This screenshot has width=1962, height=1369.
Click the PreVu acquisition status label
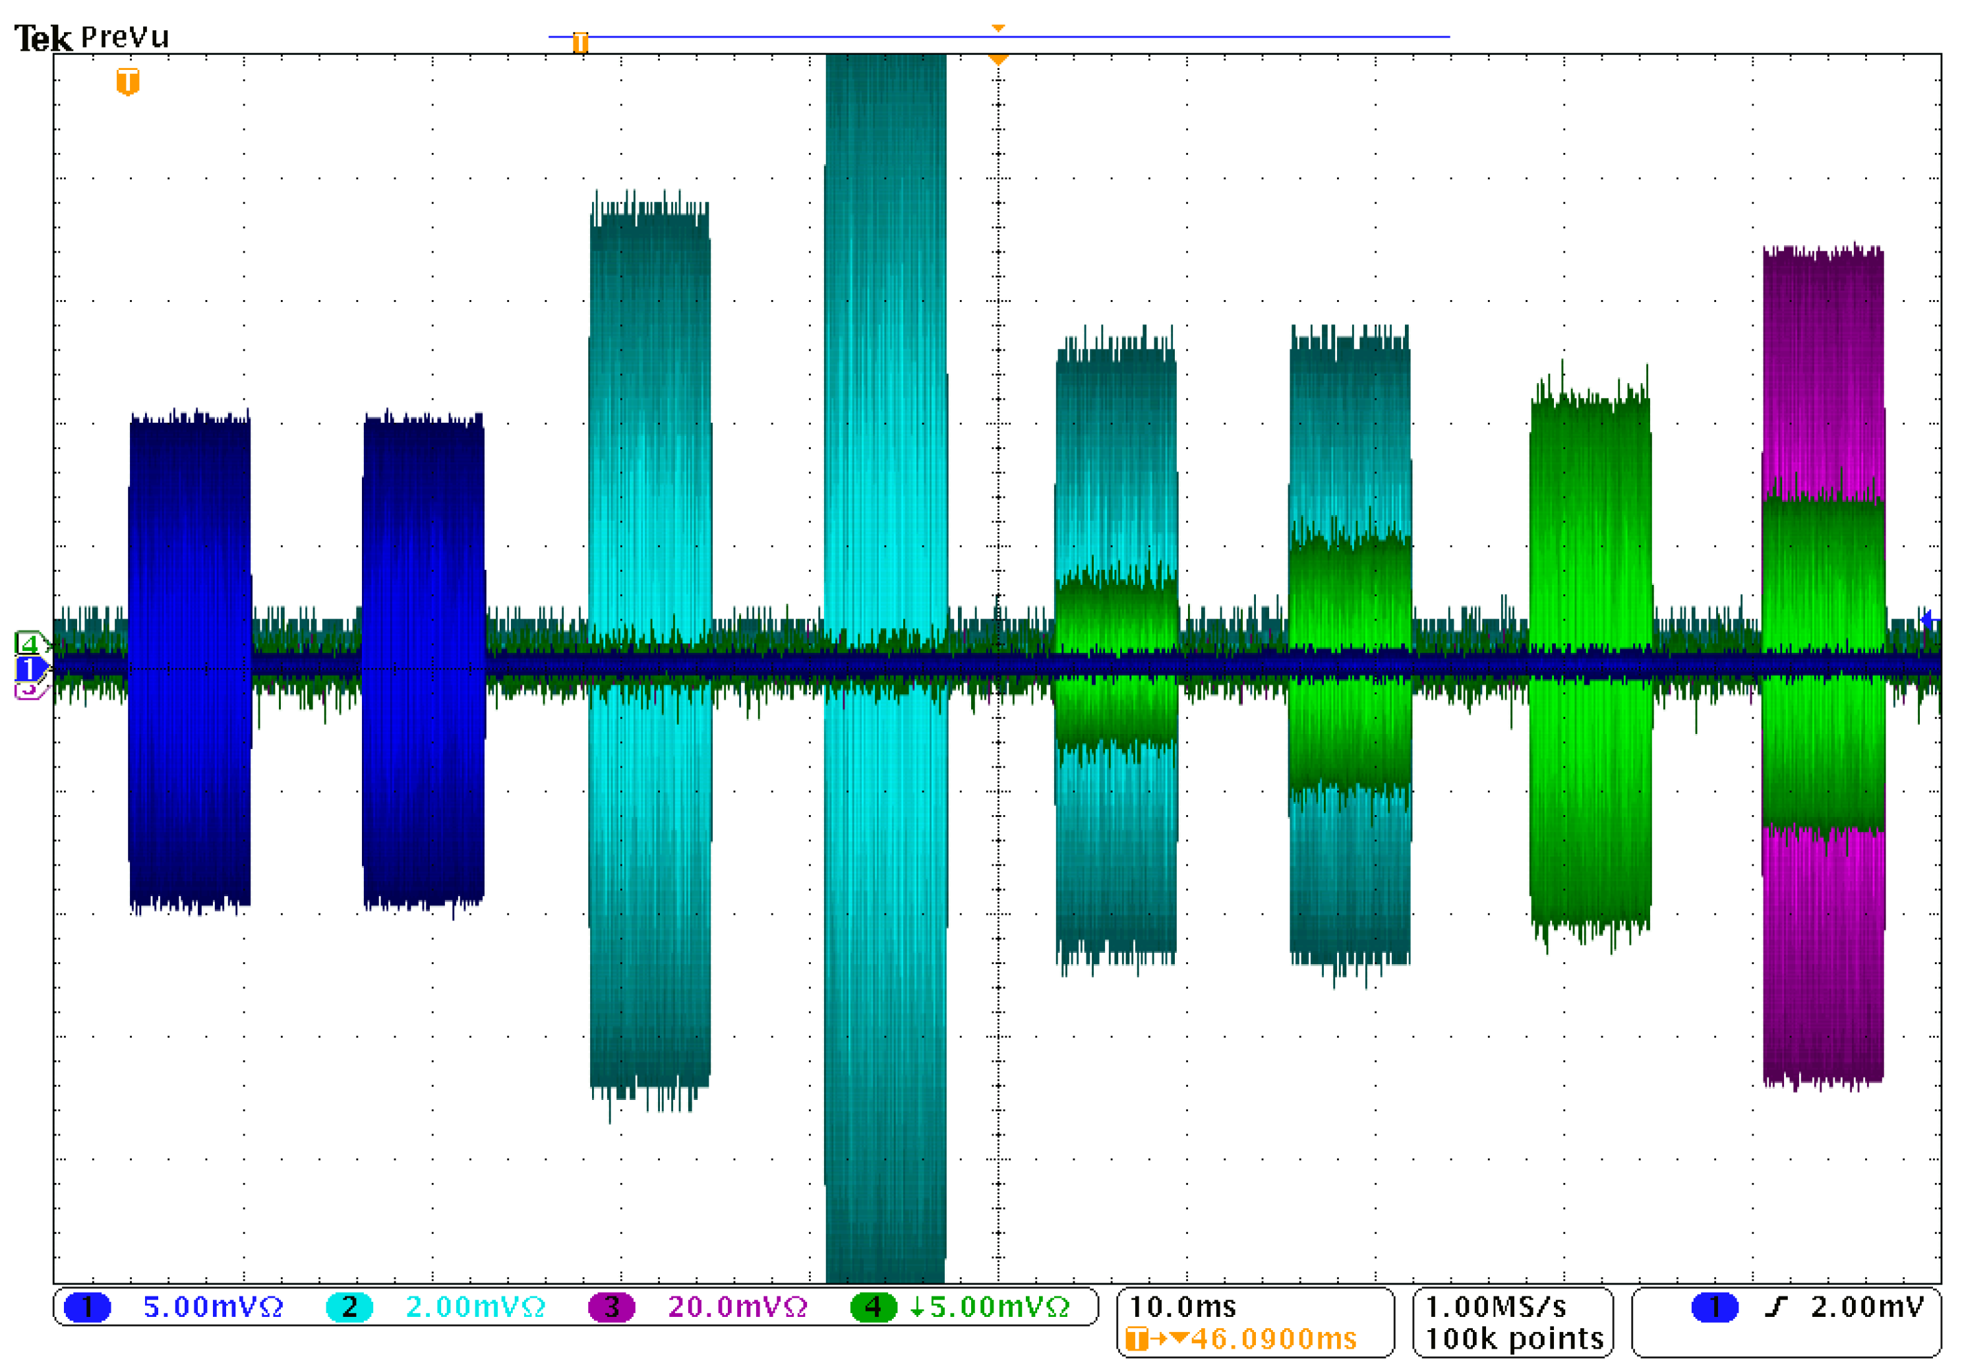125,38
